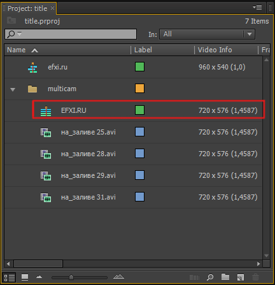
Task: Click the blue label of на_заливе 29.avi
Action: pos(139,175)
